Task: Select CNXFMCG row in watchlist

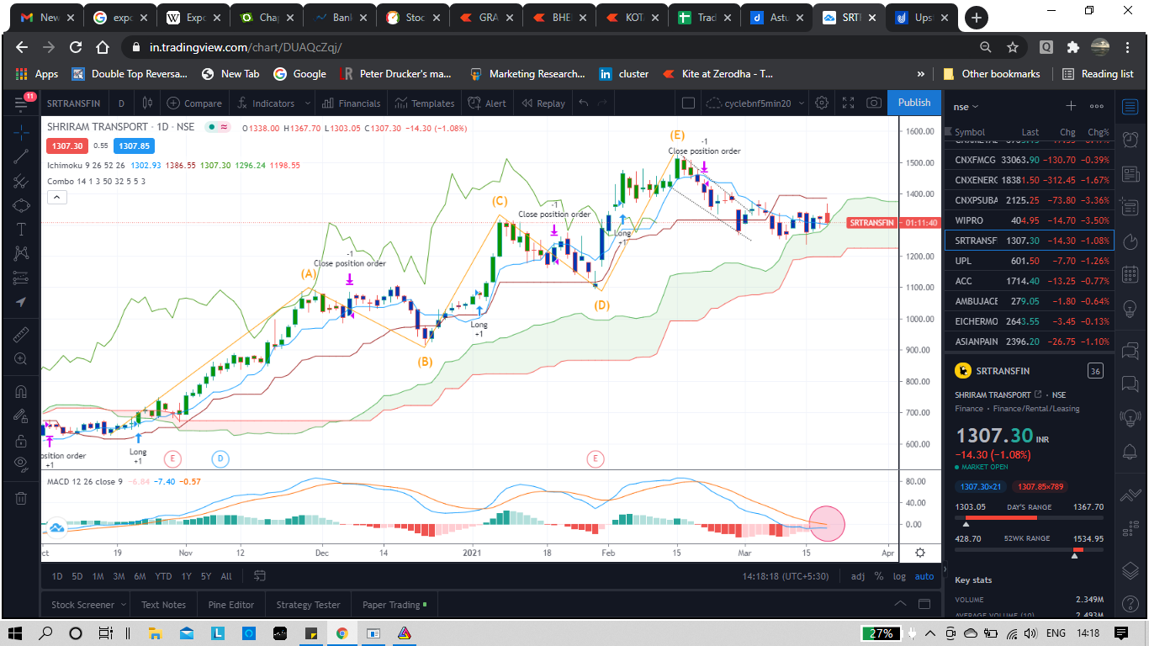Action: tap(1030, 160)
